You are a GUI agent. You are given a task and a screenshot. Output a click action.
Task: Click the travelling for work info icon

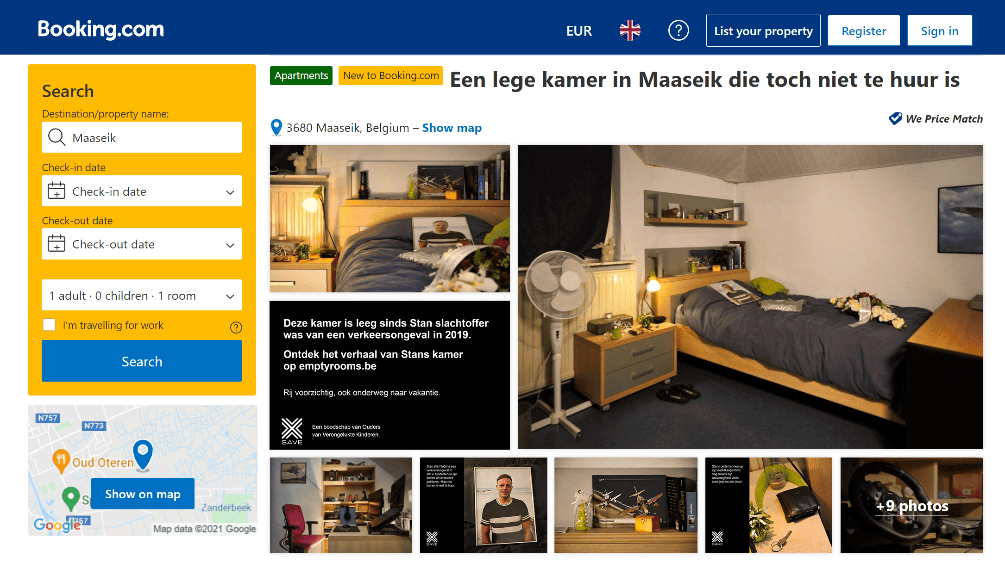pyautogui.click(x=236, y=328)
